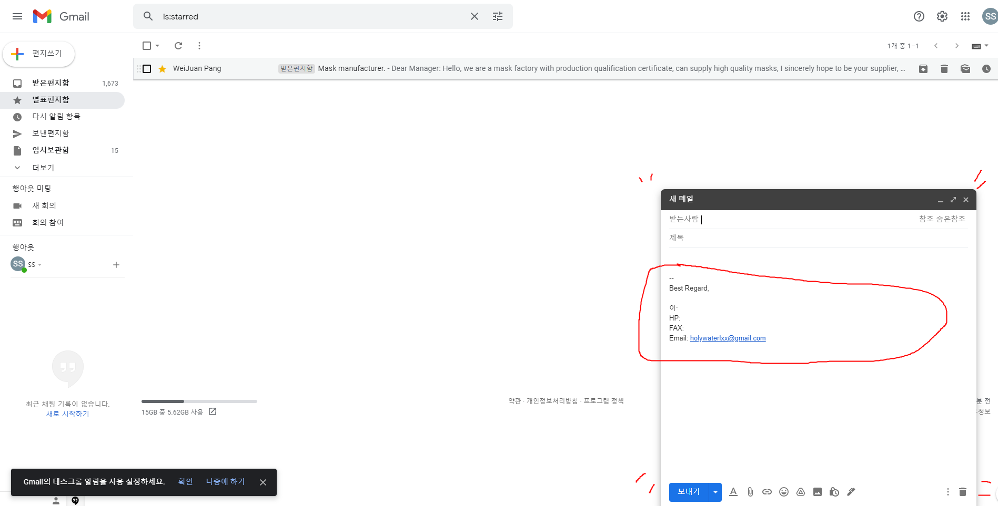Focus the 제목 subject field
998x506 pixels.
pyautogui.click(x=819, y=238)
